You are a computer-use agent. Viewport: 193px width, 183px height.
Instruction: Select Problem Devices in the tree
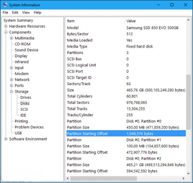pyautogui.click(x=29, y=127)
